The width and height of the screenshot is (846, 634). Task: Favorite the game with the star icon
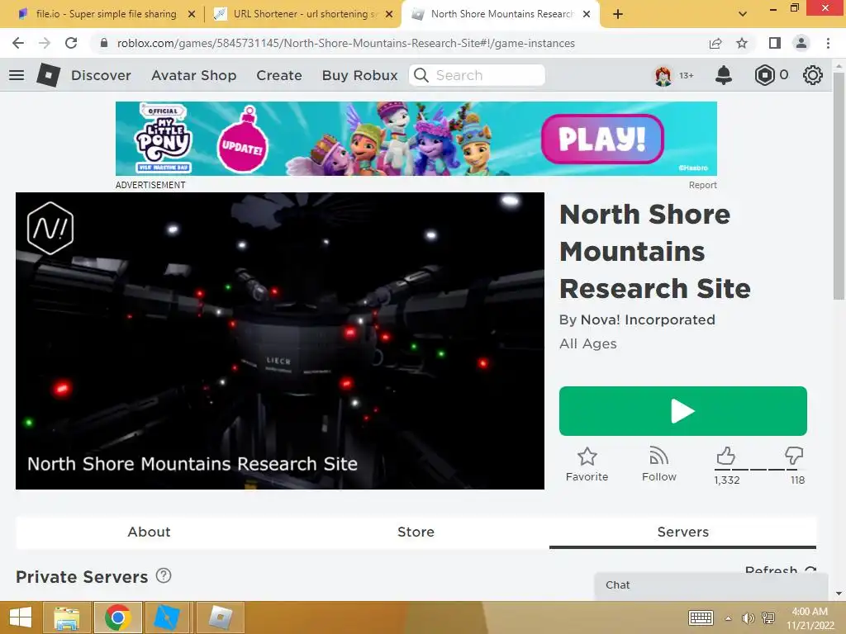pyautogui.click(x=587, y=457)
